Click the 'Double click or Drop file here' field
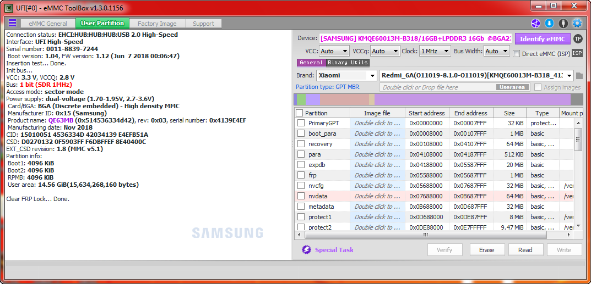Viewport: 591px width, 284px height. pos(455,87)
